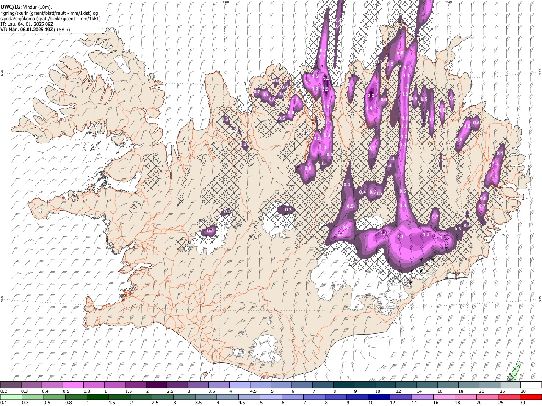
Task: Click the deep blue 10 legend swatch
Action: pos(379,397)
